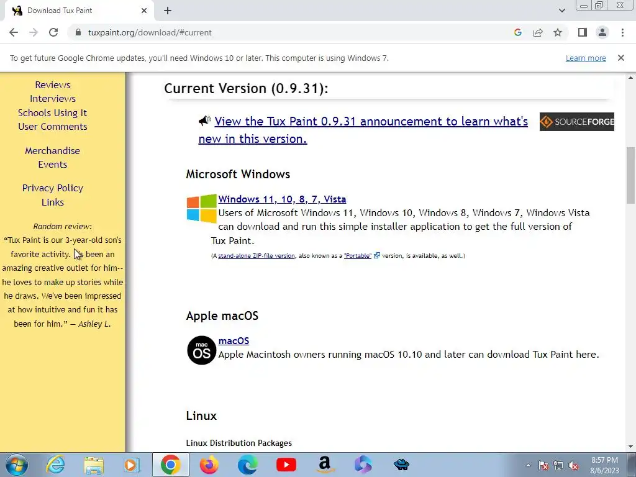Viewport: 636px width, 477px height.
Task: View site info via the padlock icon
Action: 78,32
